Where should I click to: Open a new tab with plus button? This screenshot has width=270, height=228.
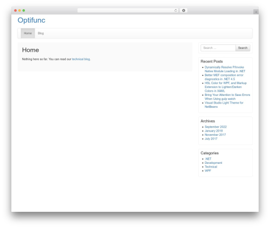click(256, 12)
